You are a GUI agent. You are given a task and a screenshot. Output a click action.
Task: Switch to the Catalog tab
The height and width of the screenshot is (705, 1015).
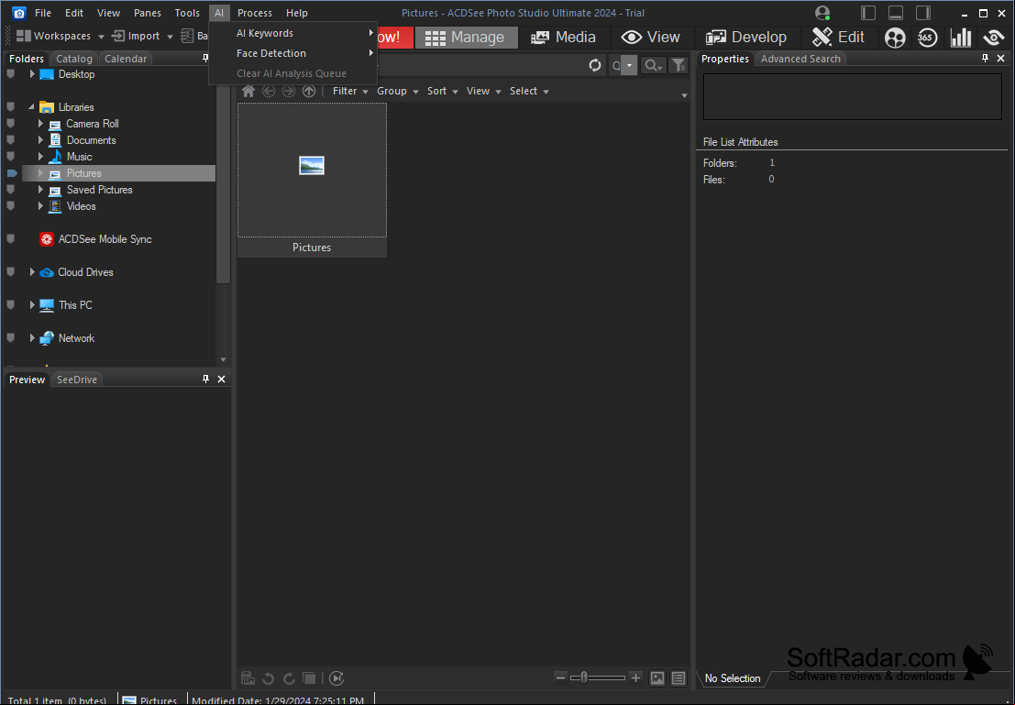(73, 59)
